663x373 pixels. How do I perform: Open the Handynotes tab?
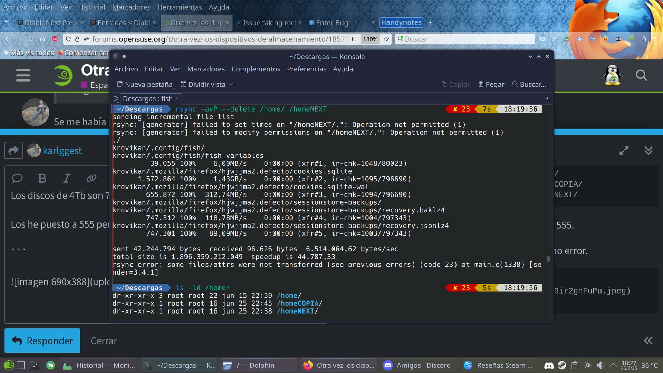point(401,22)
